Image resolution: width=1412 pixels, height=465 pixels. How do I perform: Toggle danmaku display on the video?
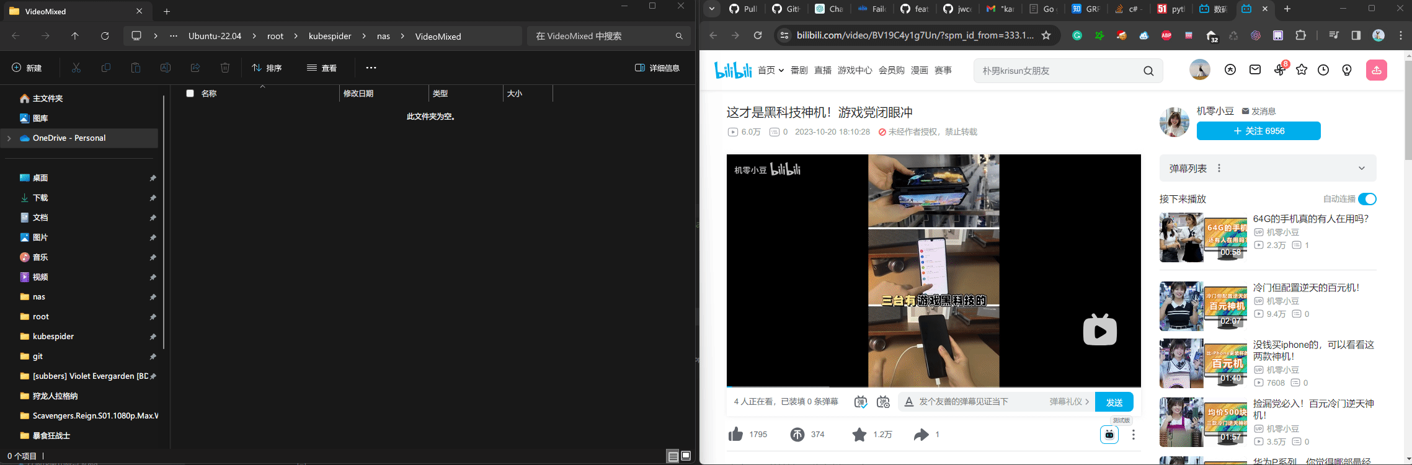(x=860, y=402)
